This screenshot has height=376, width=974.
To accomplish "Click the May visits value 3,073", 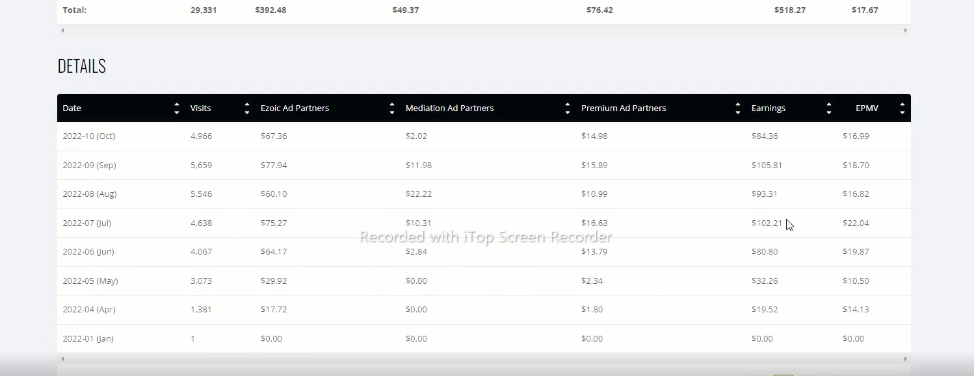I will 201,281.
